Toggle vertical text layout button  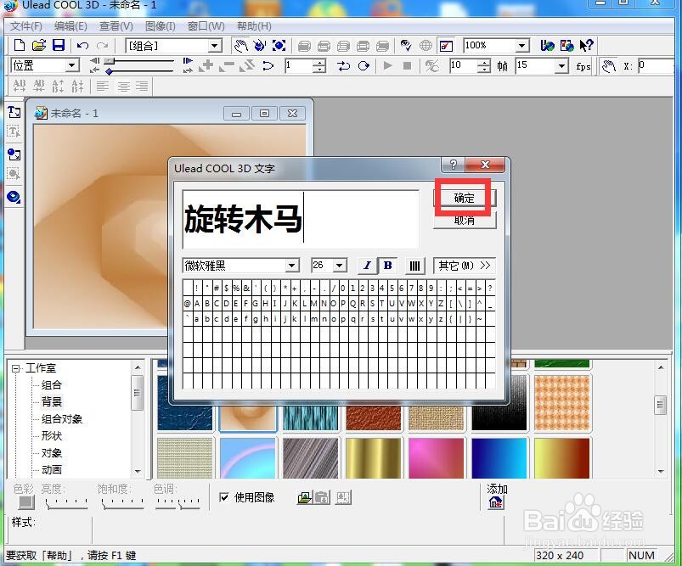414,266
